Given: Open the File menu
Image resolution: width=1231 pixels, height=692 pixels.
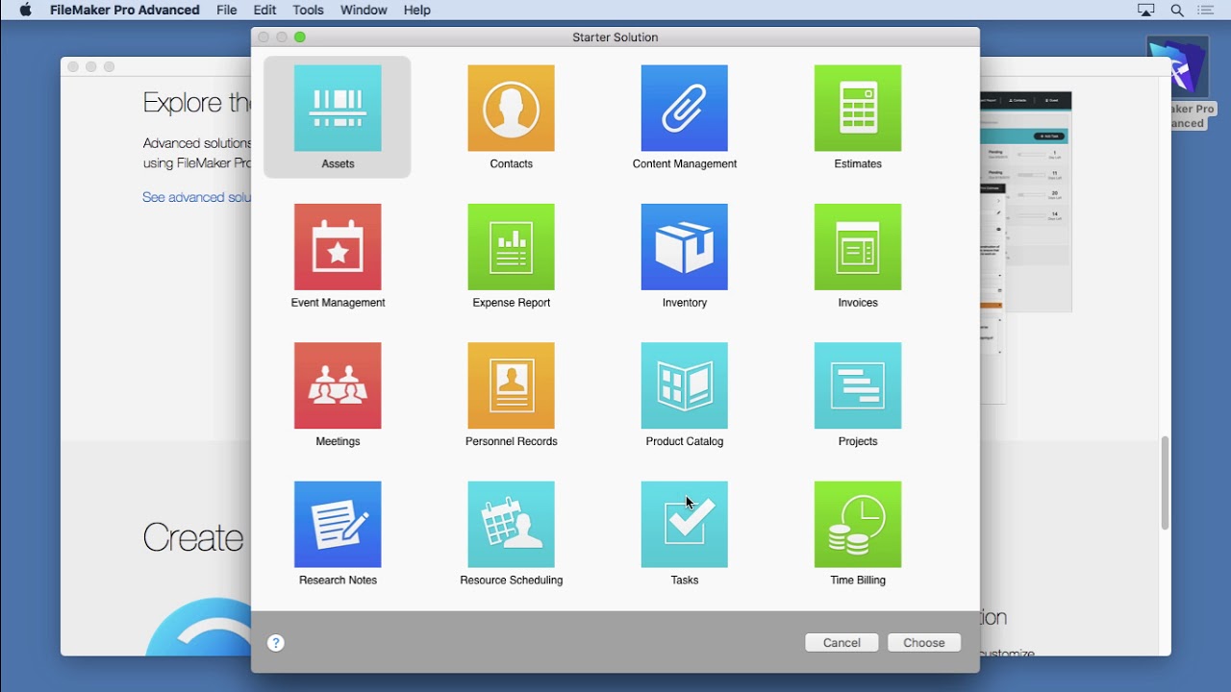Looking at the screenshot, I should coord(227,10).
